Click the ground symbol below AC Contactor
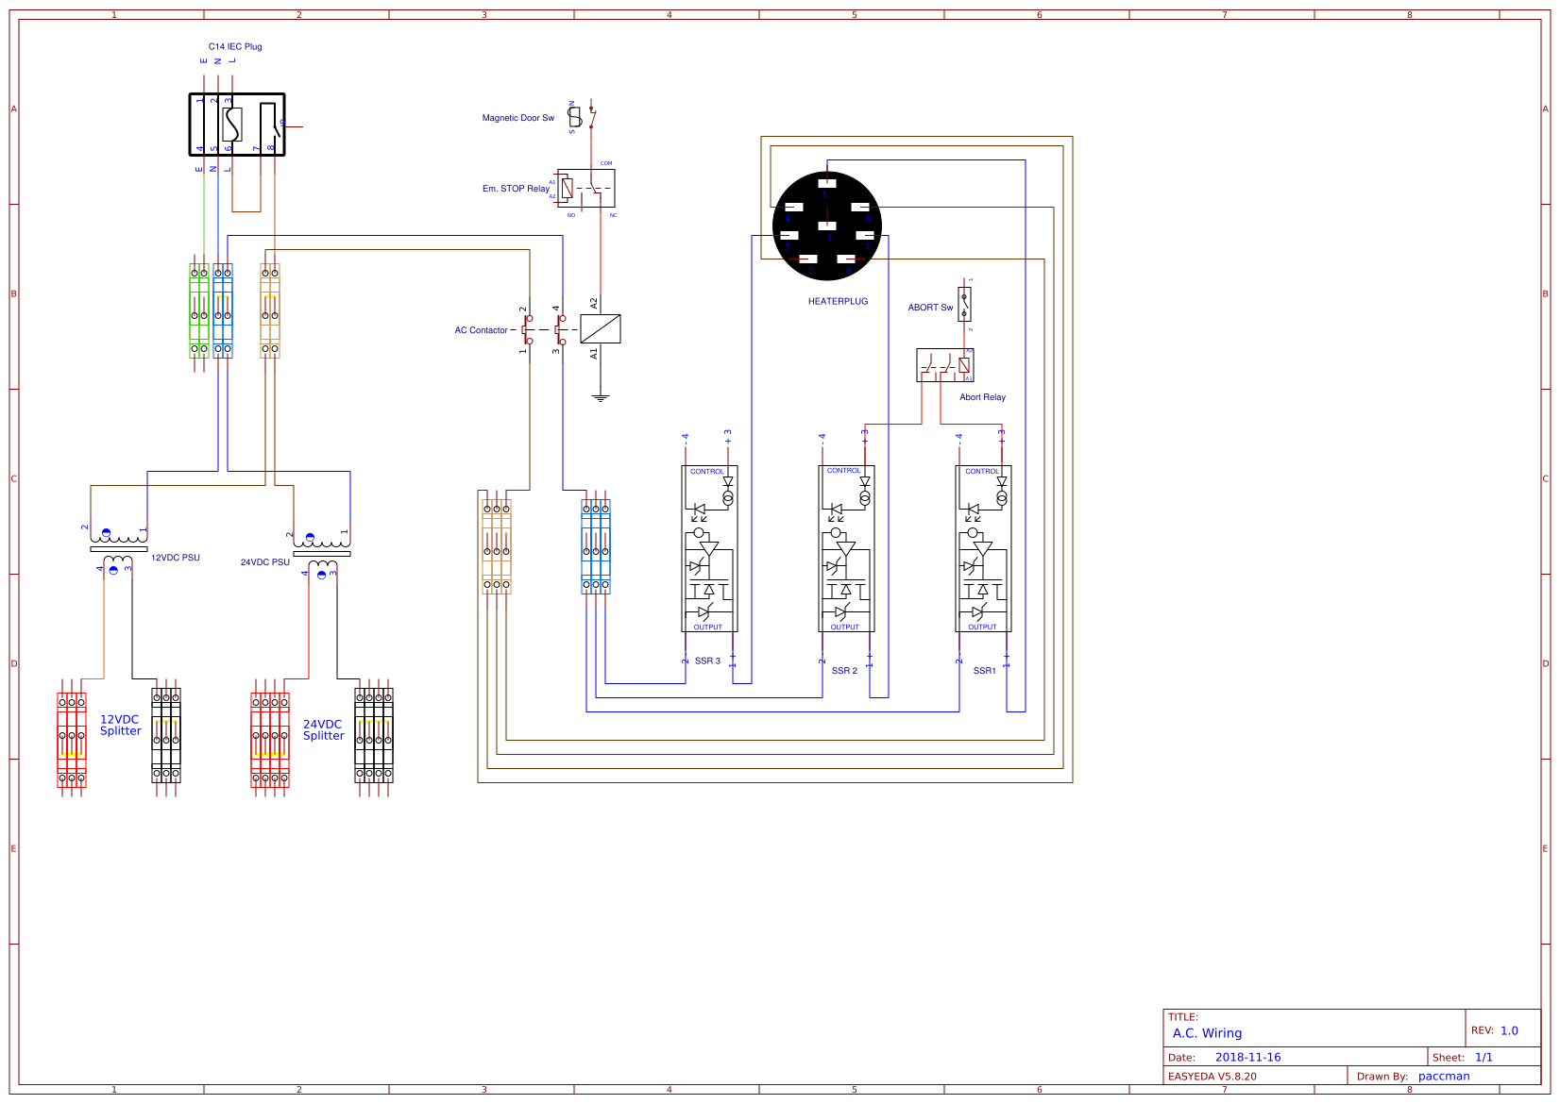The height and width of the screenshot is (1104, 1560). [601, 396]
